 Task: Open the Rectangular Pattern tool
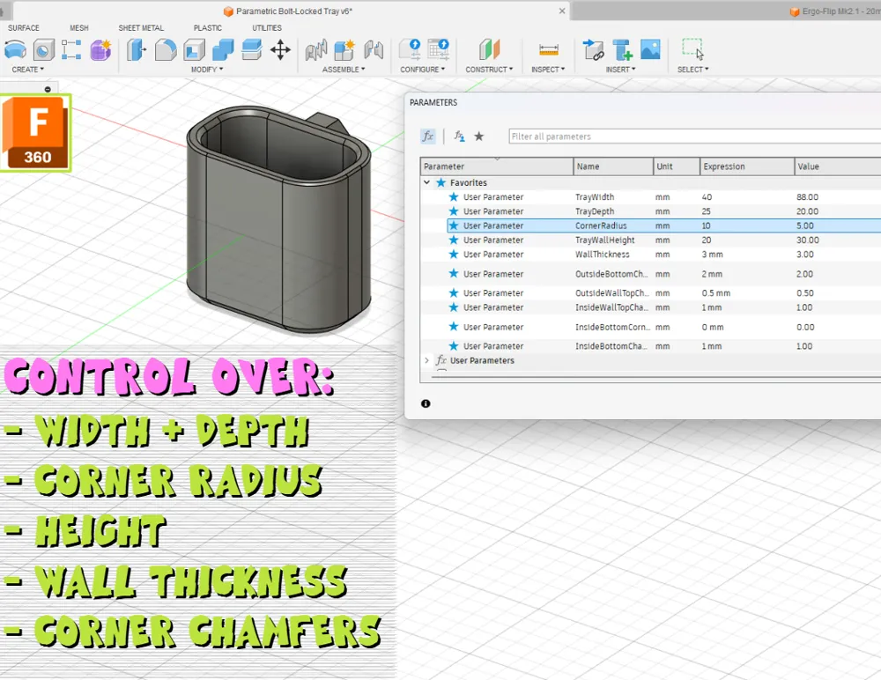click(71, 50)
